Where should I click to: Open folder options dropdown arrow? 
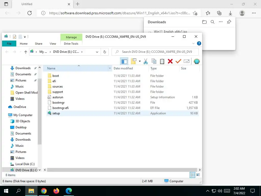tap(140, 61)
